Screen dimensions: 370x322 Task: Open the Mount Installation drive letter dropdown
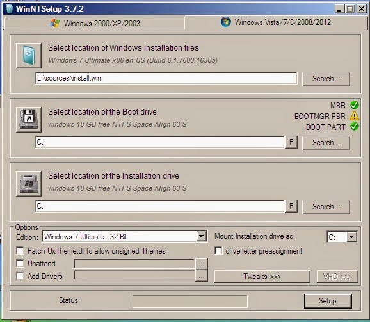[x=352, y=237]
